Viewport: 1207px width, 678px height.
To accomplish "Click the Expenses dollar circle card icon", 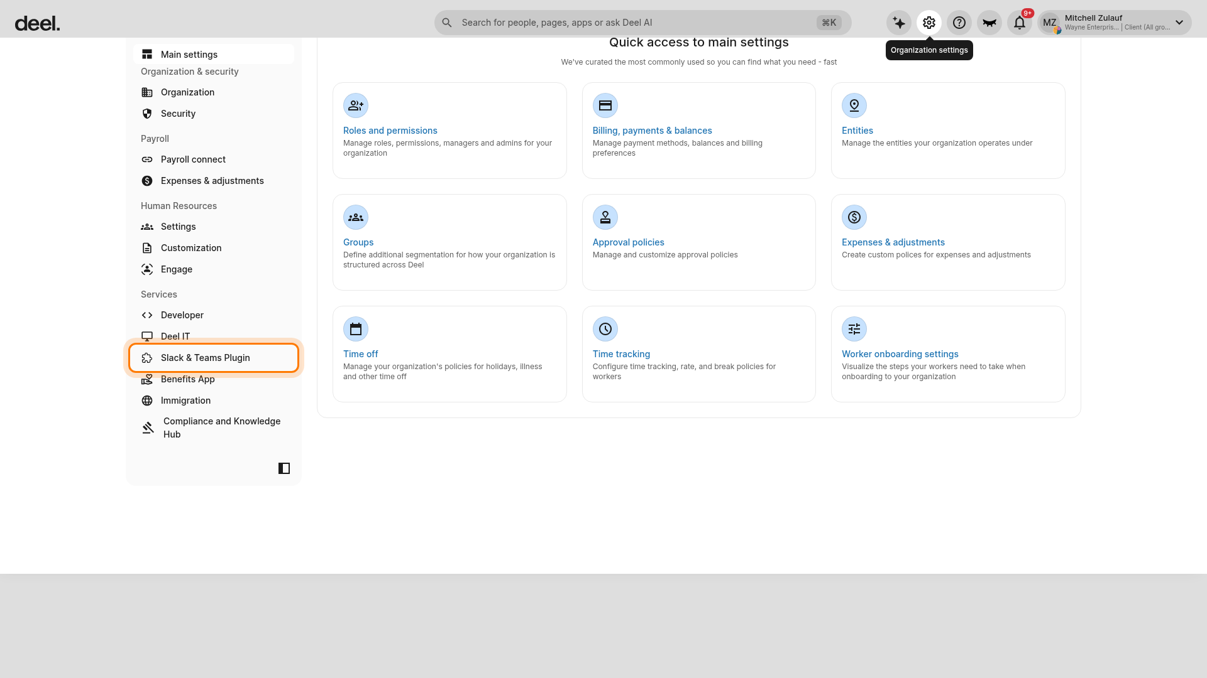I will pyautogui.click(x=854, y=217).
